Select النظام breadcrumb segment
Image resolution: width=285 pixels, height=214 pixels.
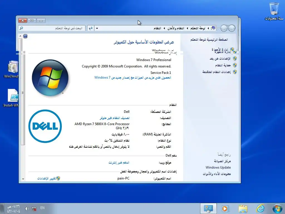click(x=158, y=28)
